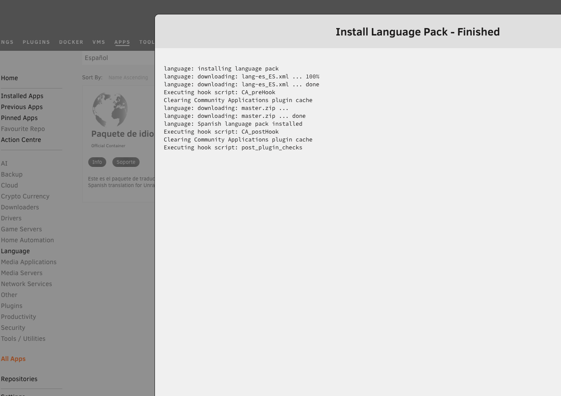Viewport: 561px width, 396px height.
Task: Open the Action Centre
Action: tap(21, 140)
